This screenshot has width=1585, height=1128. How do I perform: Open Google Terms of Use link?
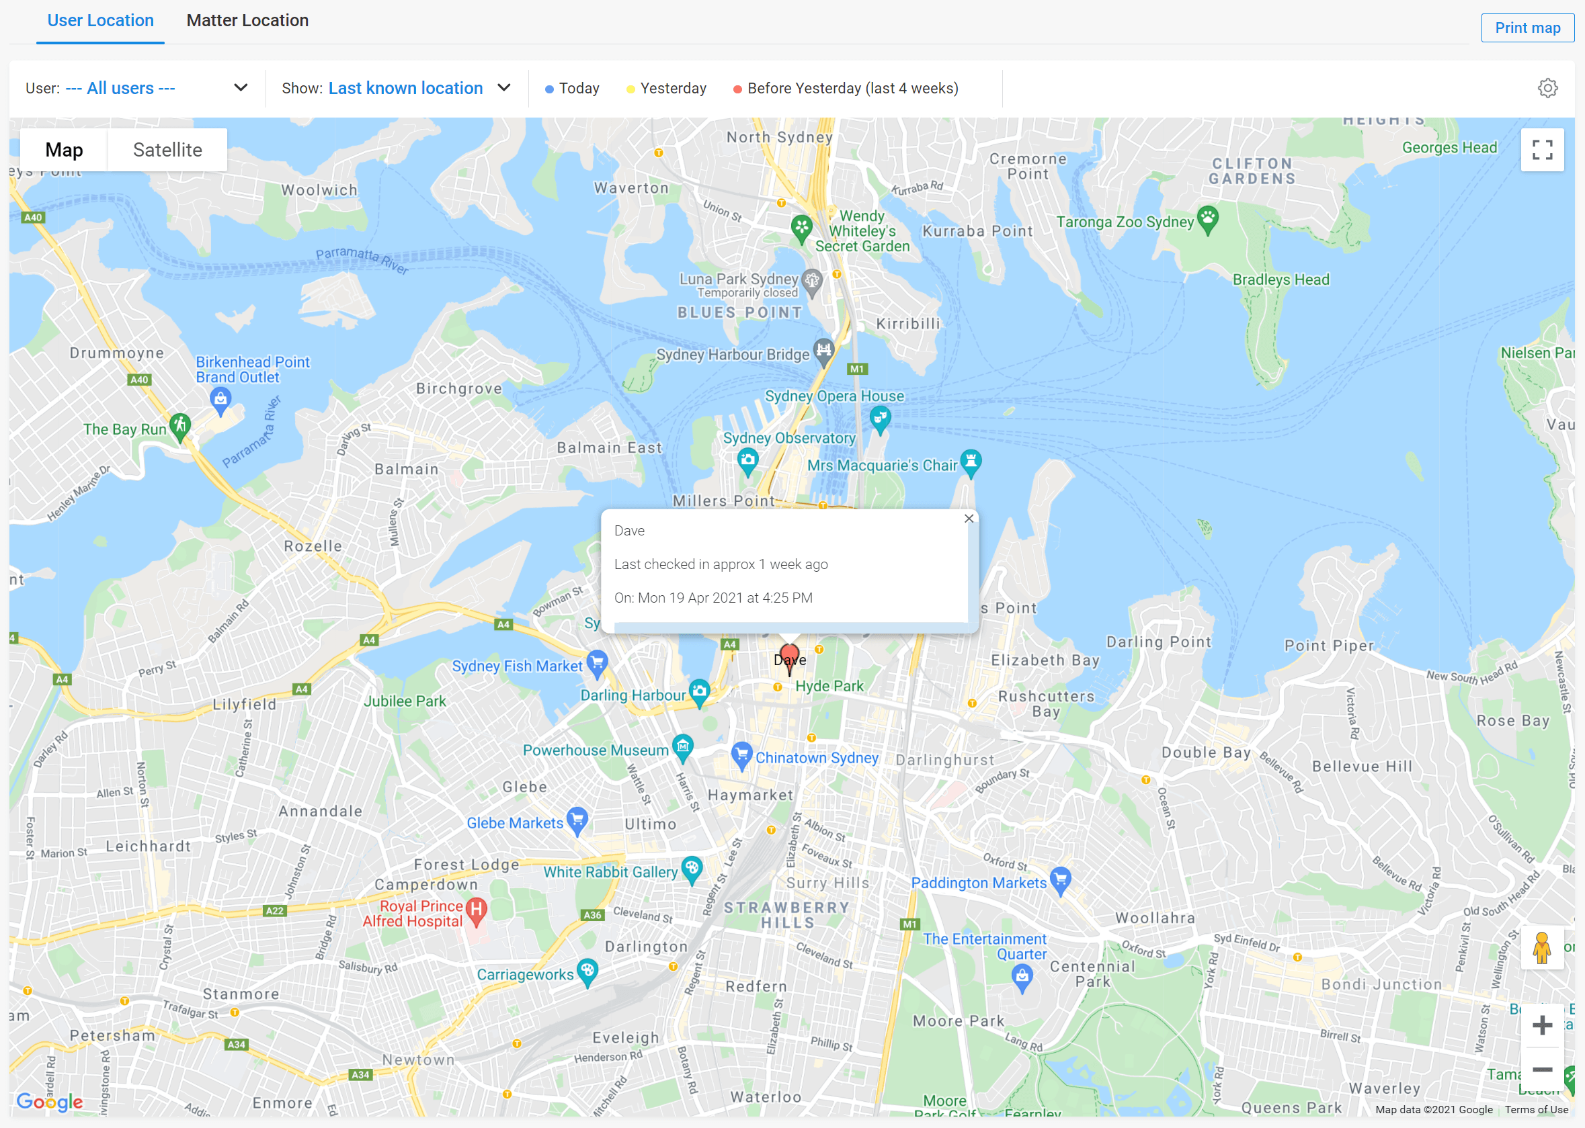pos(1537,1109)
